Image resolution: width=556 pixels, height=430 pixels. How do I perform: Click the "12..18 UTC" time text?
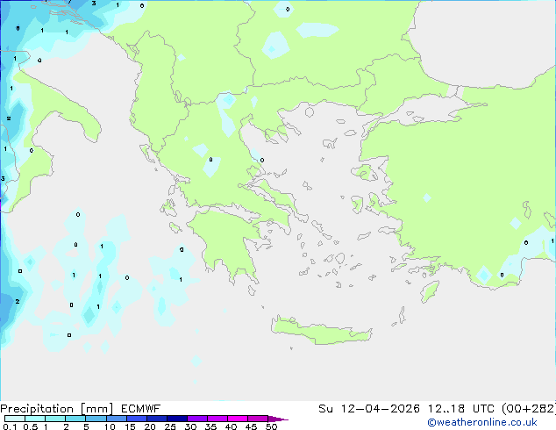[x=461, y=409]
